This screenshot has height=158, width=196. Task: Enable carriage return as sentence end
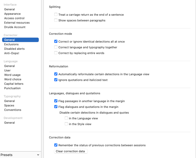click(x=56, y=15)
